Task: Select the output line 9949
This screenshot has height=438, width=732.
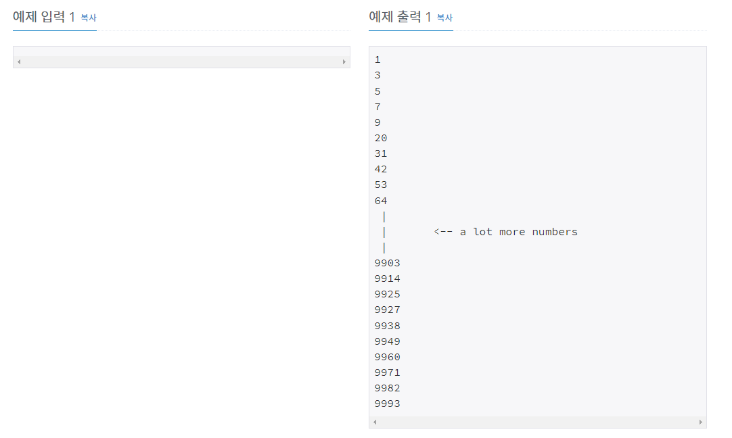Action: pos(387,341)
